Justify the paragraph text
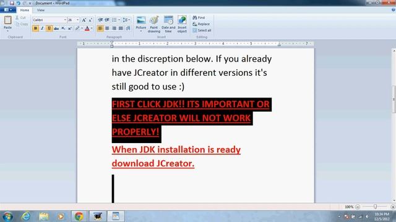The height and width of the screenshot is (222, 396). pos(121,28)
